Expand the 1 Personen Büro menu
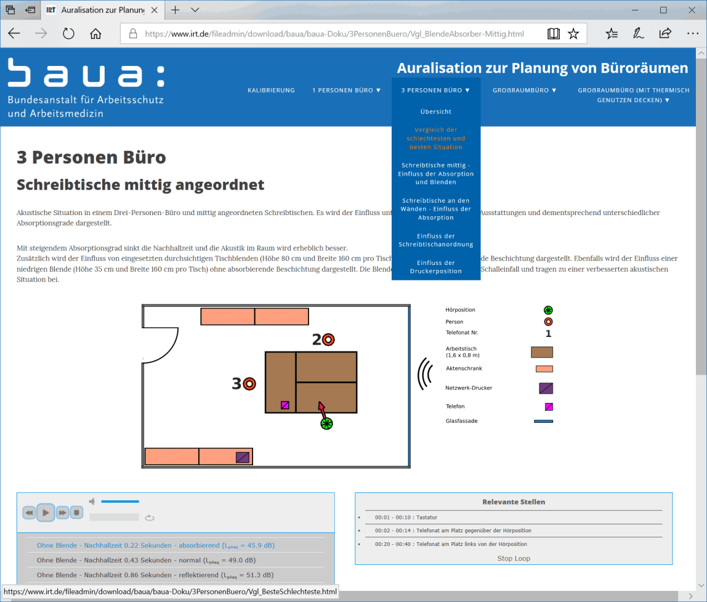Image resolution: width=707 pixels, height=602 pixels. click(346, 90)
